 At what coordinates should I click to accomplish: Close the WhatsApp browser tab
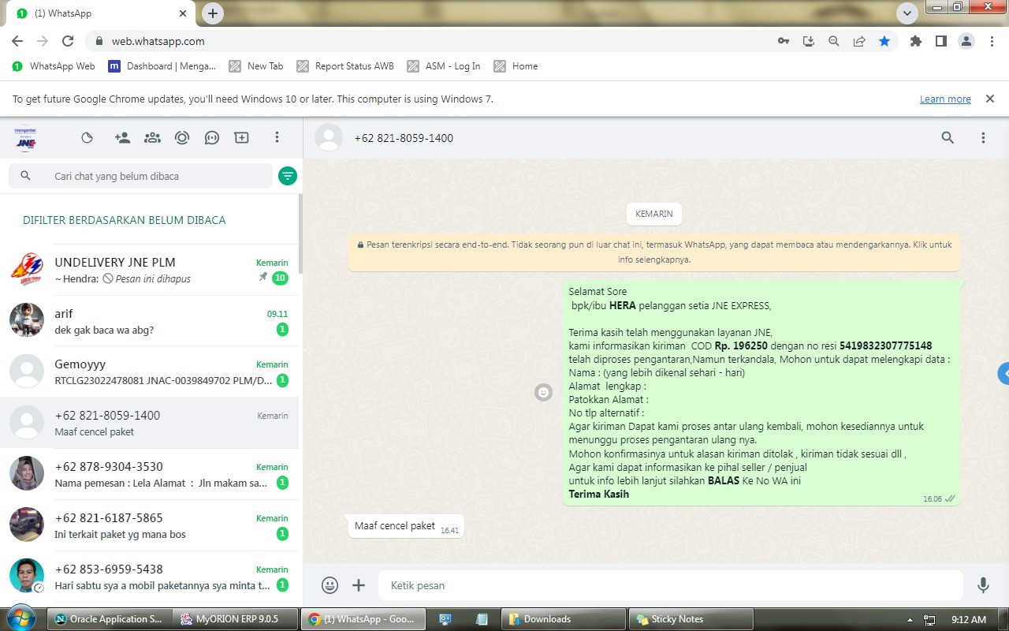(x=184, y=13)
